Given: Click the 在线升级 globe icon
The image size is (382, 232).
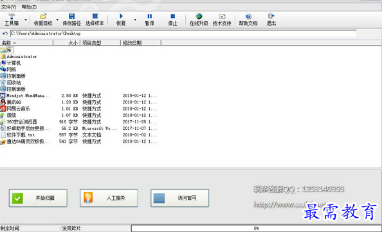Looking at the screenshot, I should [199, 16].
